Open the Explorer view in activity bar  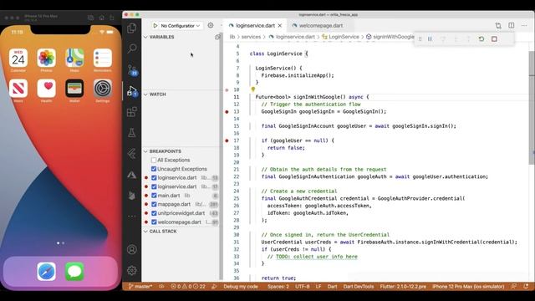coord(132,28)
